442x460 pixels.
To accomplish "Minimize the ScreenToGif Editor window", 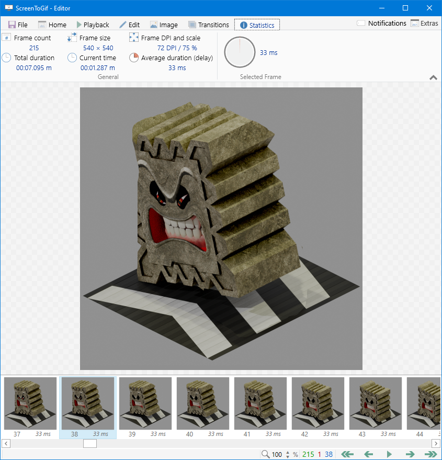I will [x=381, y=8].
